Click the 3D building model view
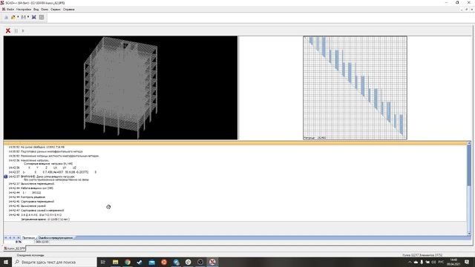The height and width of the screenshot is (267, 475). pos(120,88)
